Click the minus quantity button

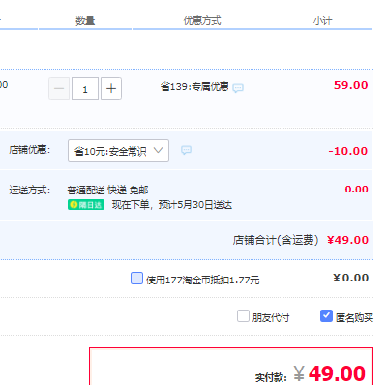tap(59, 88)
